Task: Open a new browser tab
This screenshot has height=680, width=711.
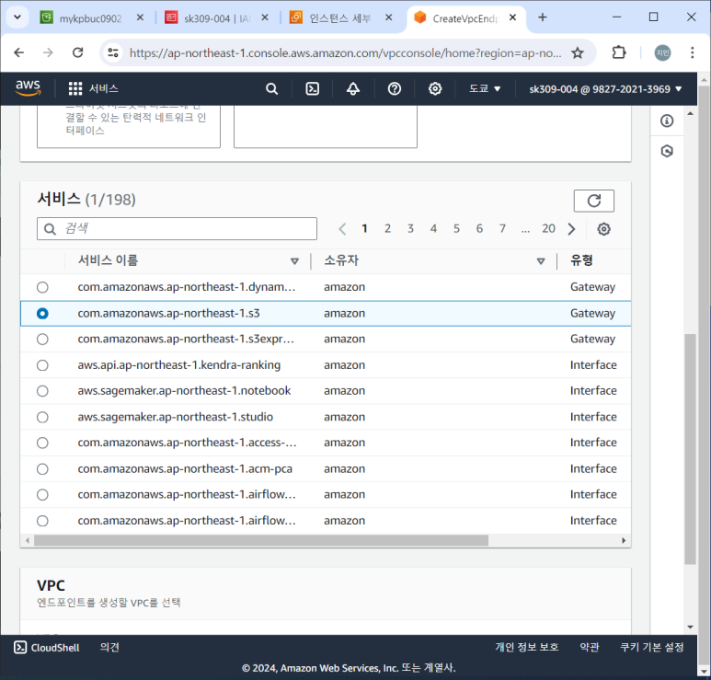Action: (543, 17)
